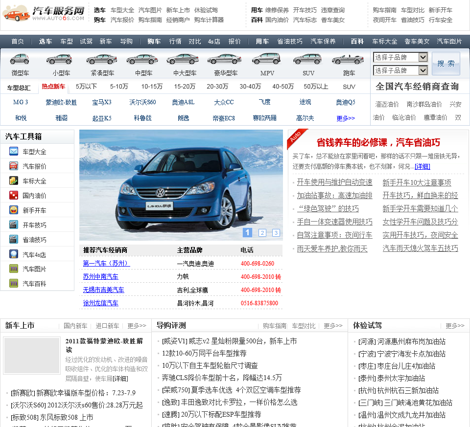Screen dimensions: 470x427
Task: Click 更多>> in the hot cars list
Action: 346,118
